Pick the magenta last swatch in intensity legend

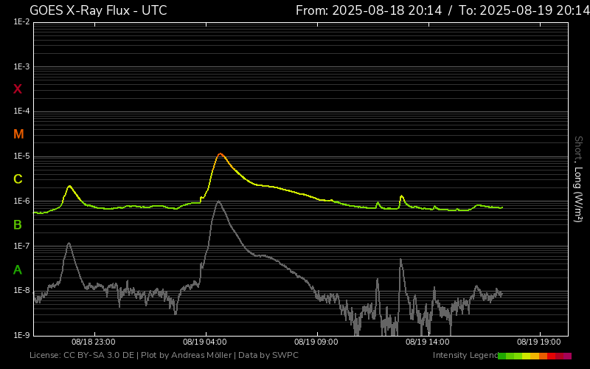coord(567,356)
